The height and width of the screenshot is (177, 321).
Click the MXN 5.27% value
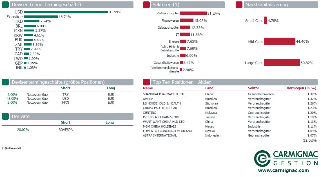pyautogui.click(x=41, y=31)
